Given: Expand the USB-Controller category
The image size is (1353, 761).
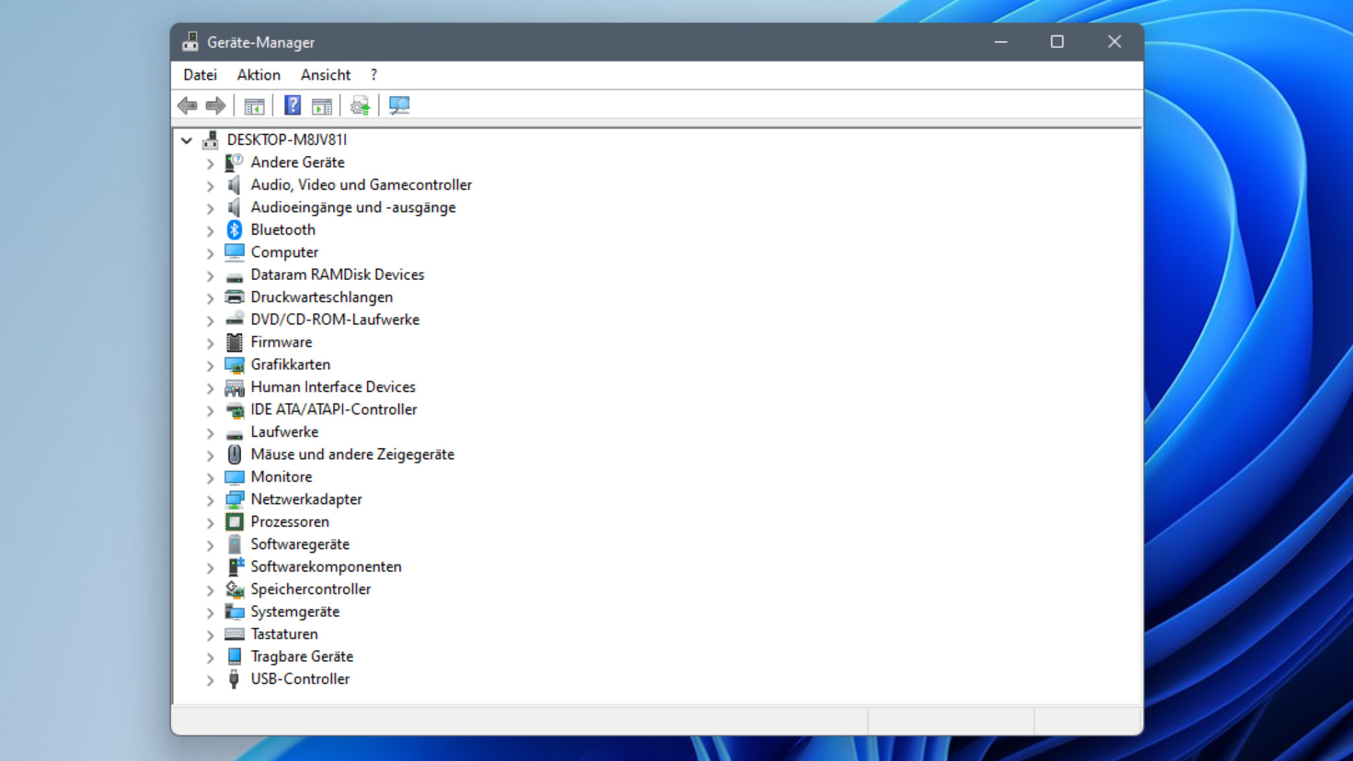Looking at the screenshot, I should (x=209, y=679).
